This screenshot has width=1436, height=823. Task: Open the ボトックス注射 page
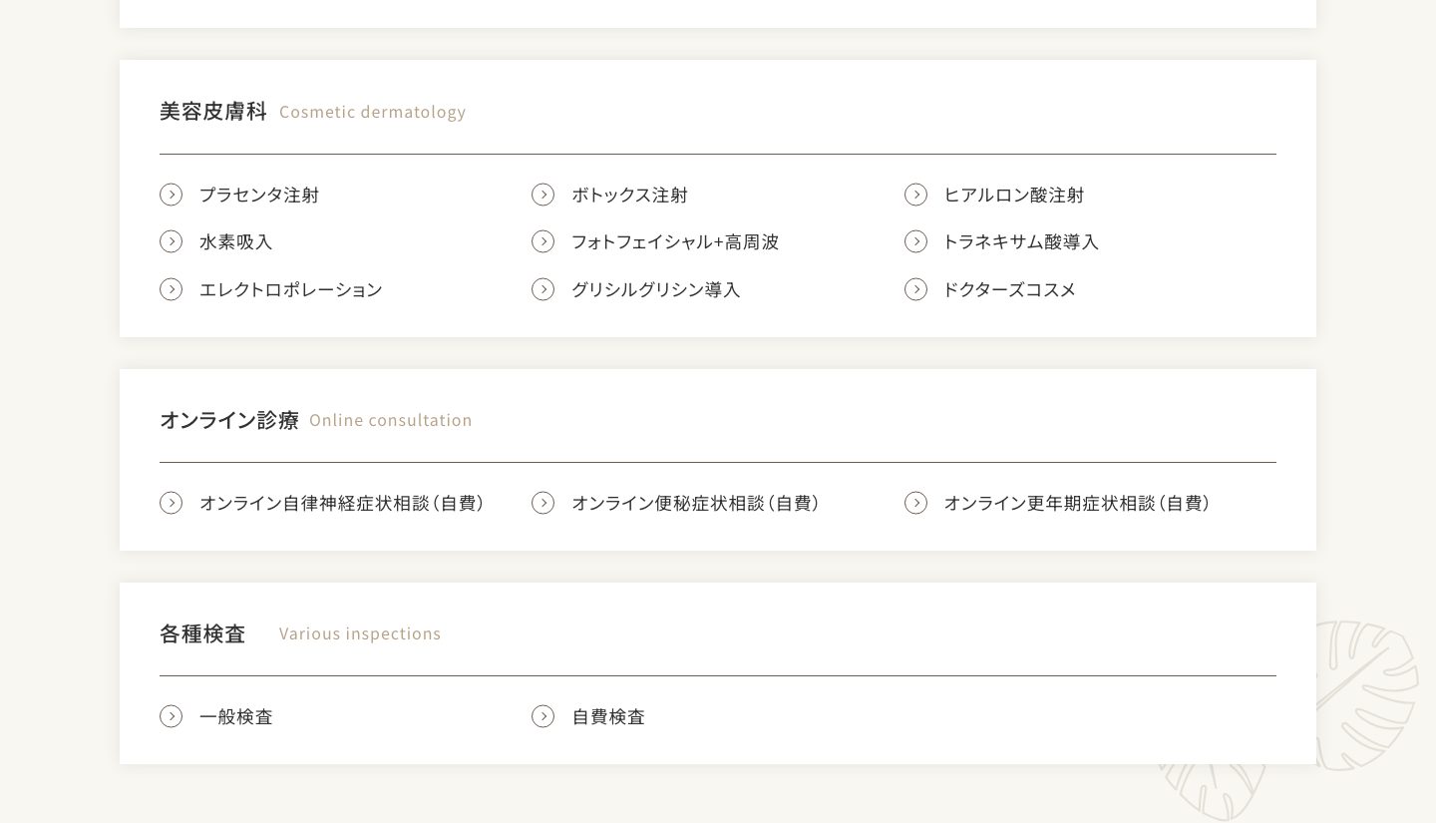click(629, 195)
